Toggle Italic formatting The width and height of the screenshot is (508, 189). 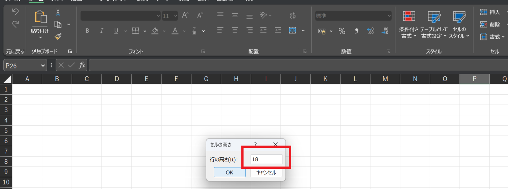coord(101,31)
